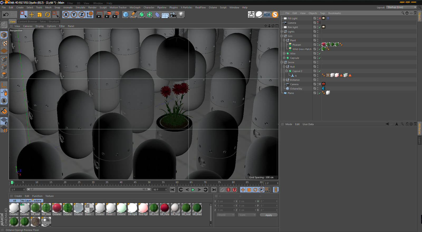Toggle the Z axis lock

point(82,14)
